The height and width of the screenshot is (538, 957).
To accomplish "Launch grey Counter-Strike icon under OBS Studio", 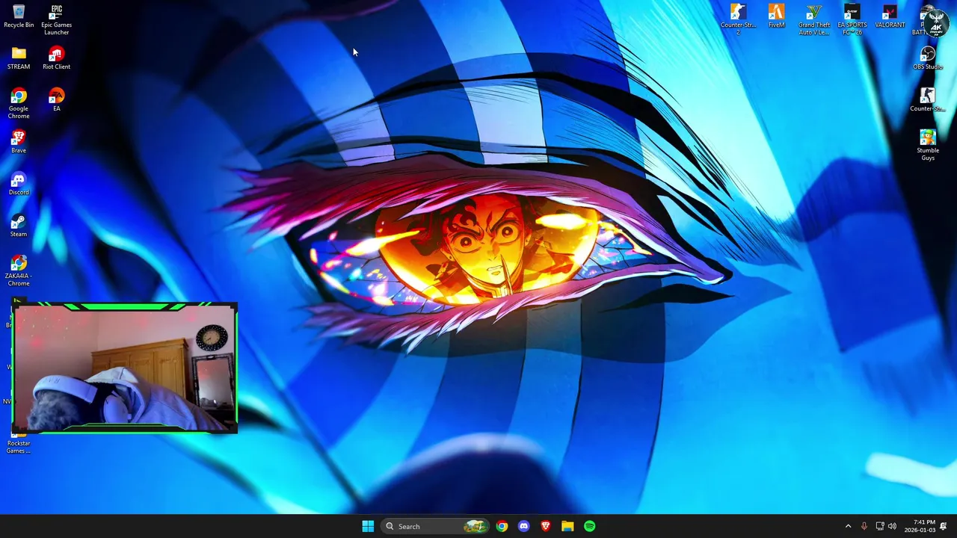I will (928, 99).
